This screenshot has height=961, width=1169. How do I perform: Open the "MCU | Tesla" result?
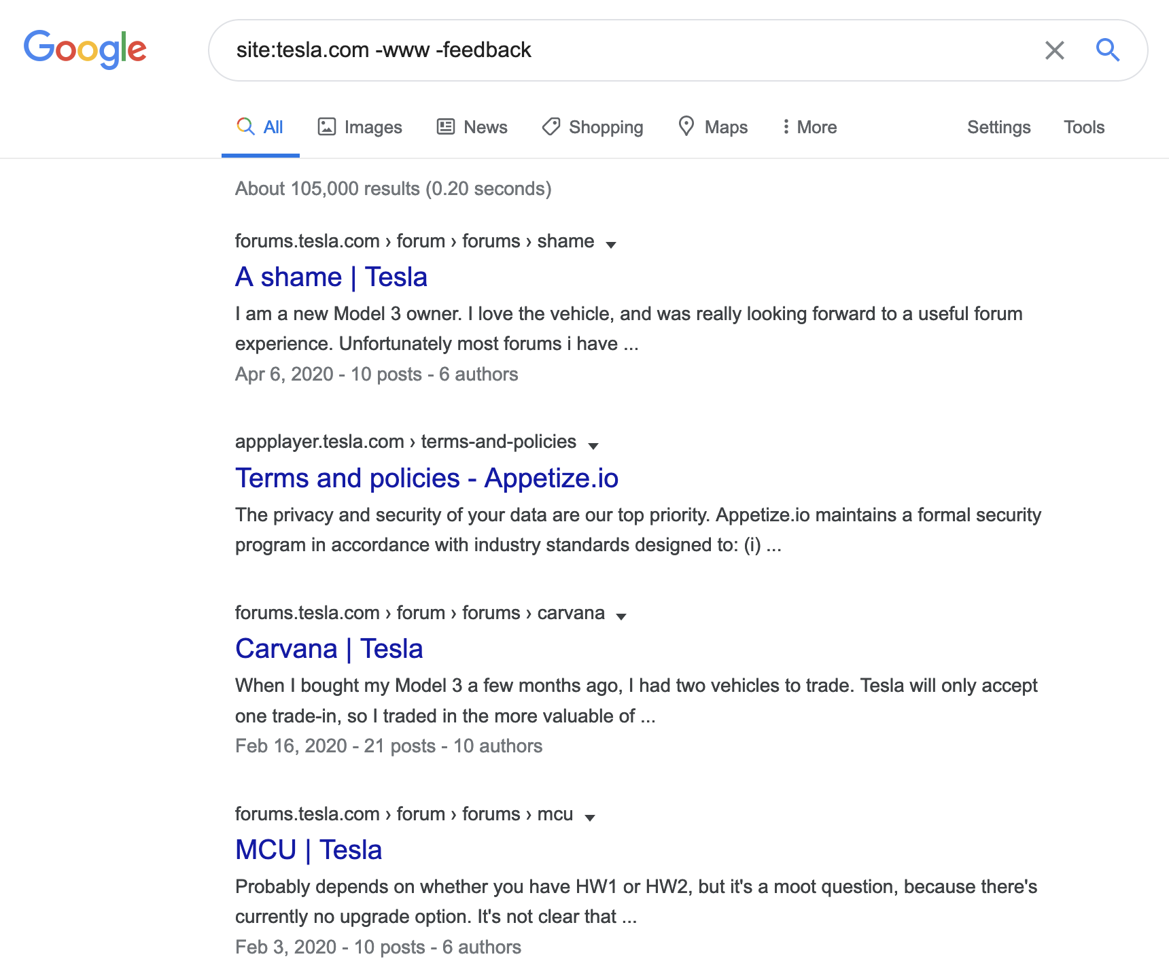[309, 850]
